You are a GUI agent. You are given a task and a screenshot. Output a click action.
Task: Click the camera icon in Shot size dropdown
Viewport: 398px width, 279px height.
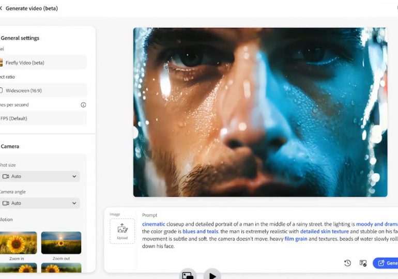pos(6,176)
